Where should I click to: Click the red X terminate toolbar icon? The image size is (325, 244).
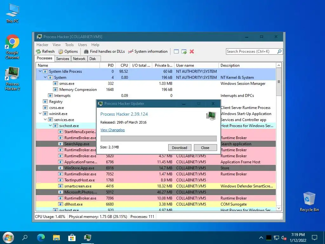(192, 51)
